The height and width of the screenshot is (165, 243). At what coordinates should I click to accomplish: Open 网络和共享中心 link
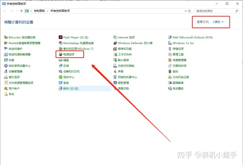127,77
